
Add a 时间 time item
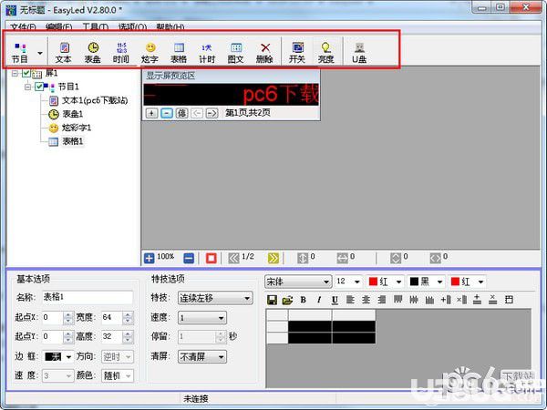click(x=121, y=53)
